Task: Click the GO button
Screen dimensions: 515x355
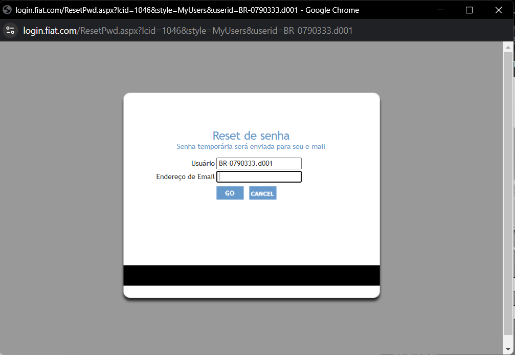Action: 230,193
